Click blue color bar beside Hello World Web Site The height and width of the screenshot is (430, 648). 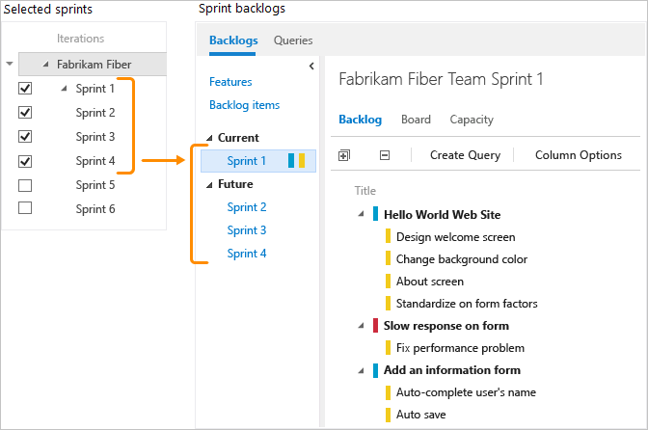pyautogui.click(x=375, y=214)
